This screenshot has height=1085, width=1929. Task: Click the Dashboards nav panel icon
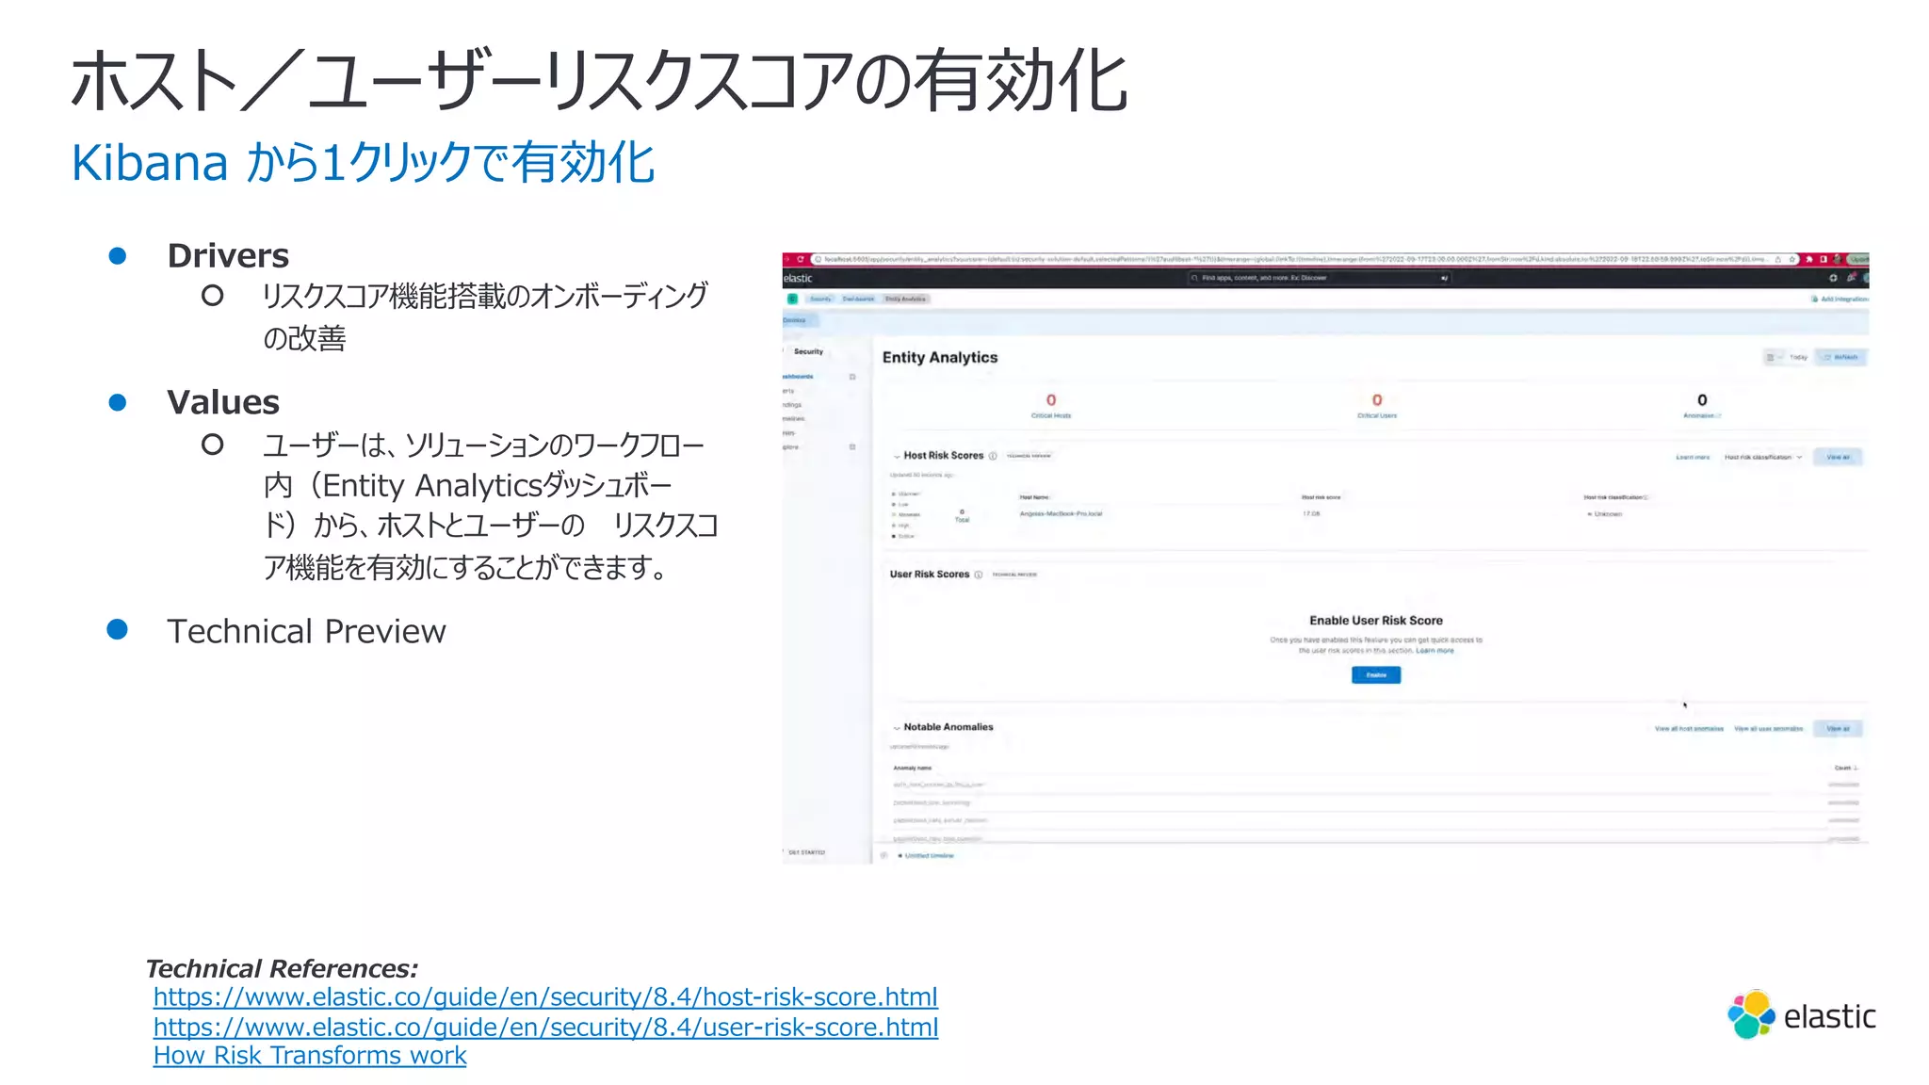coord(852,377)
